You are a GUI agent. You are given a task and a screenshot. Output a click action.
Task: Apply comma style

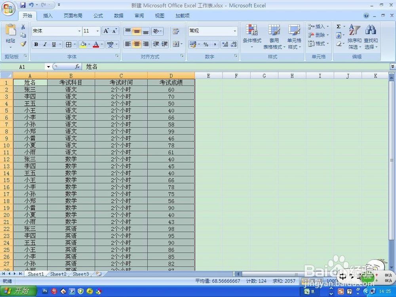point(215,44)
